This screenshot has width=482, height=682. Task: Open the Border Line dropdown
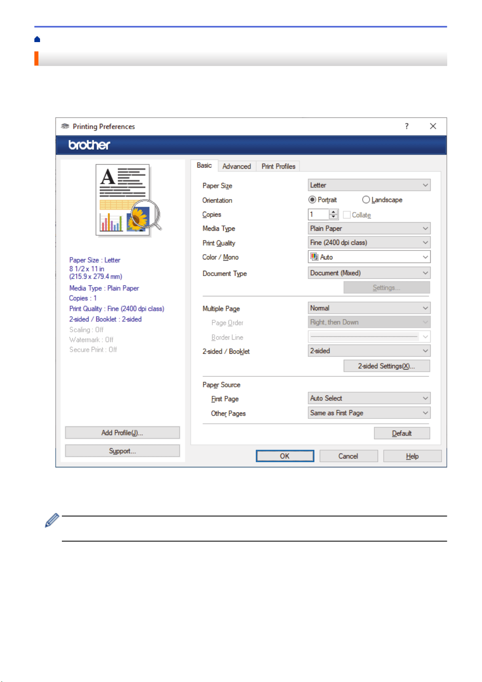[369, 336]
